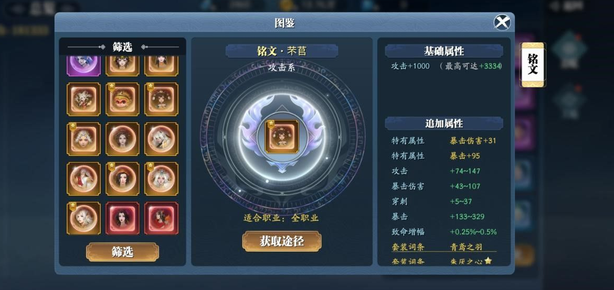Choose the white beast inscription icon
Viewport: 614px width, 290px height.
click(x=83, y=99)
